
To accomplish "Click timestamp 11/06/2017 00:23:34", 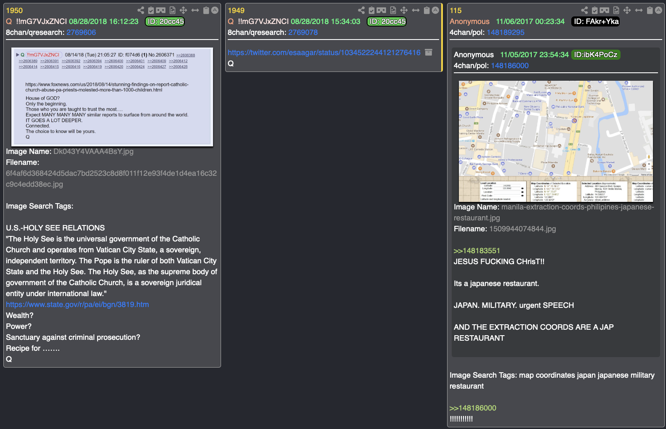I will (530, 21).
